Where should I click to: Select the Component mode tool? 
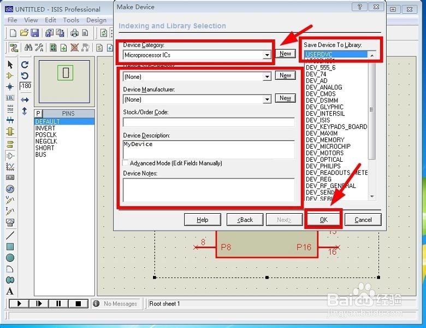click(x=10, y=75)
